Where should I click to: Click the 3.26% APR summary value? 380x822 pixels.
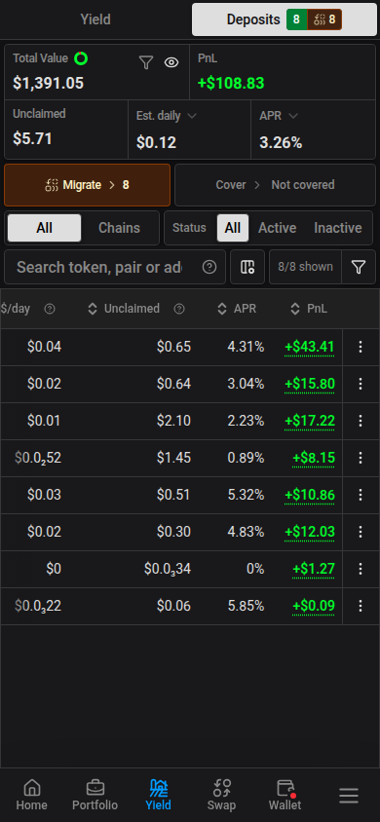(281, 142)
